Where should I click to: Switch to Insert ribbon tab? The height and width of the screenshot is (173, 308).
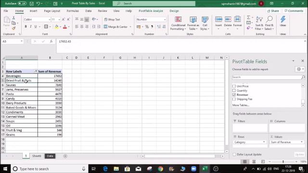(33, 11)
